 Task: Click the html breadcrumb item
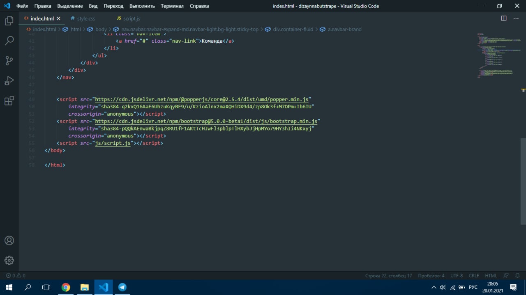72,29
